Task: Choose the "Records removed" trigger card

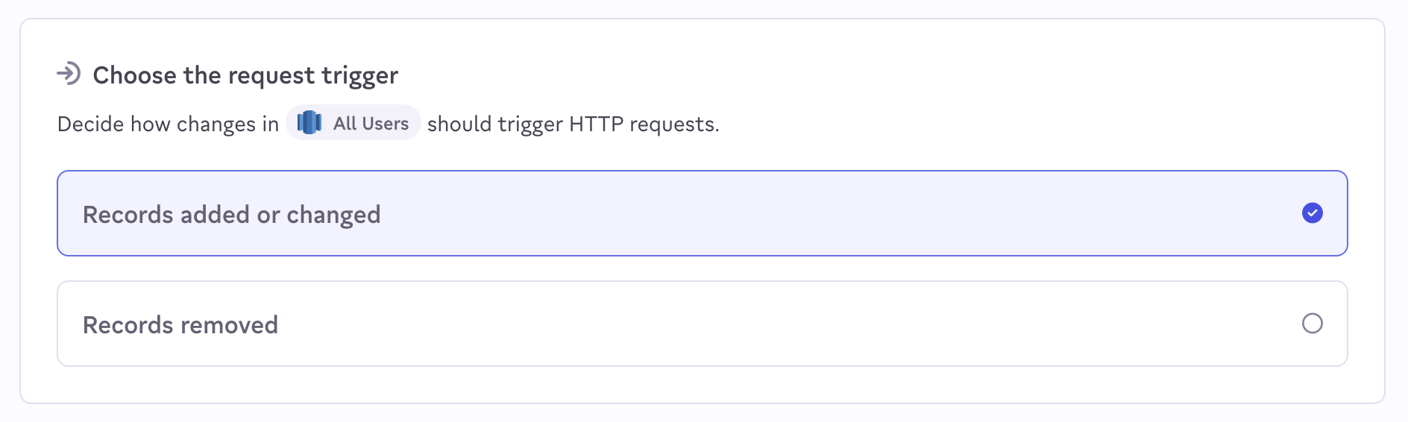Action: pos(701,324)
